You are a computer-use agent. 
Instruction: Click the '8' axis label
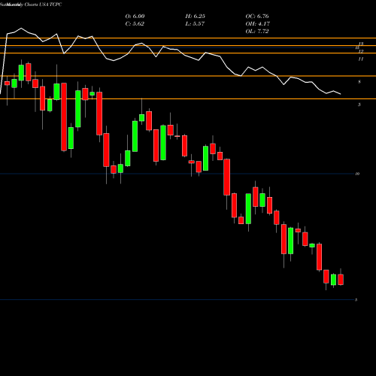click(359, 82)
